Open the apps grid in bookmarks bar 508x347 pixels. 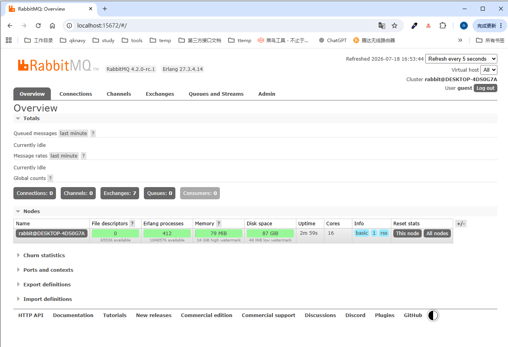coord(9,40)
